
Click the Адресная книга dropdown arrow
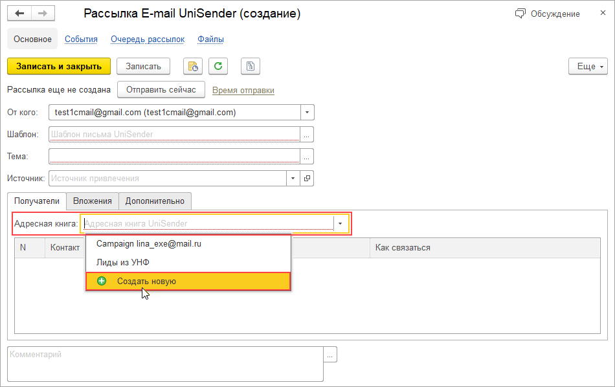point(341,223)
